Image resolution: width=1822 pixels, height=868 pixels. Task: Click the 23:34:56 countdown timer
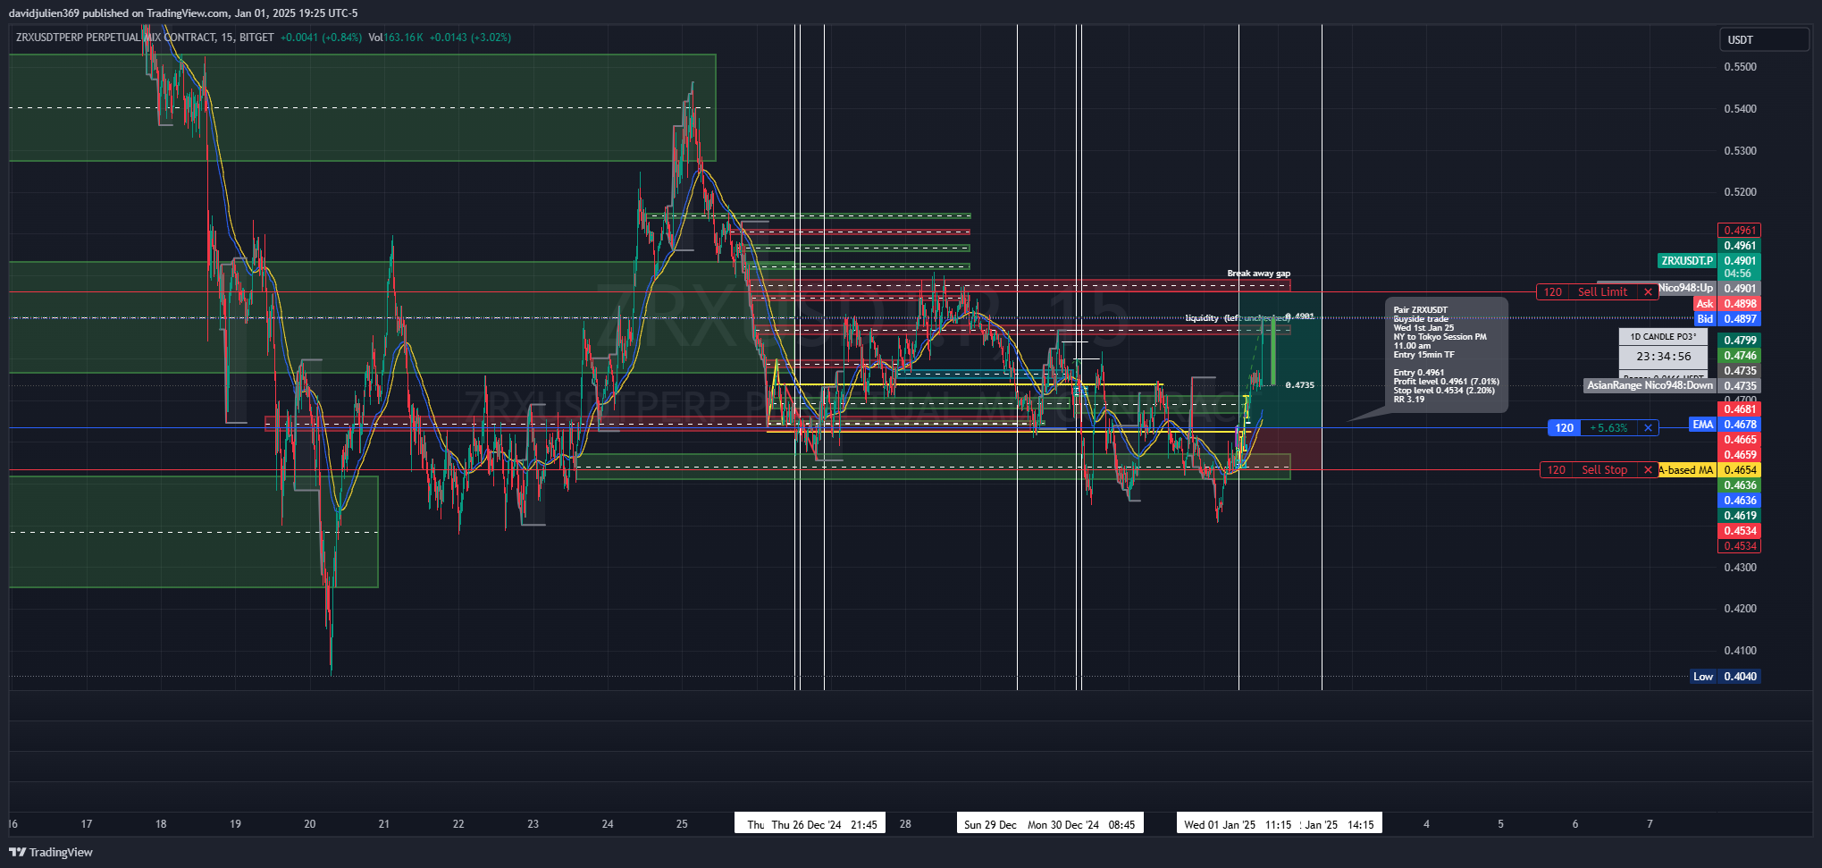point(1663,356)
